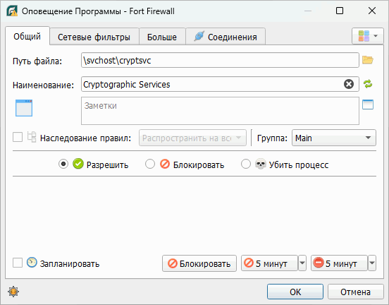Expand arrow next to red-minus 5 минут
The image size is (389, 305).
coord(372,263)
